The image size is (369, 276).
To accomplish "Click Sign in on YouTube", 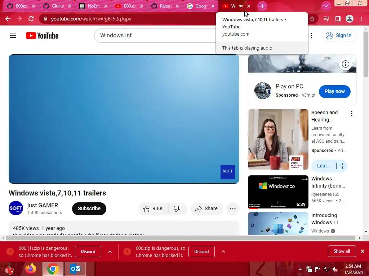I will (x=339, y=36).
